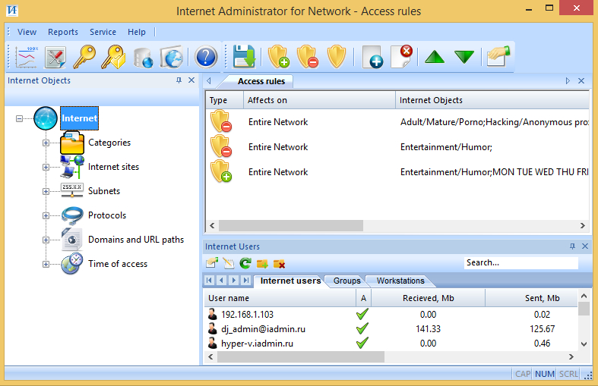Open the Reports menu
The image size is (598, 386).
pos(62,32)
